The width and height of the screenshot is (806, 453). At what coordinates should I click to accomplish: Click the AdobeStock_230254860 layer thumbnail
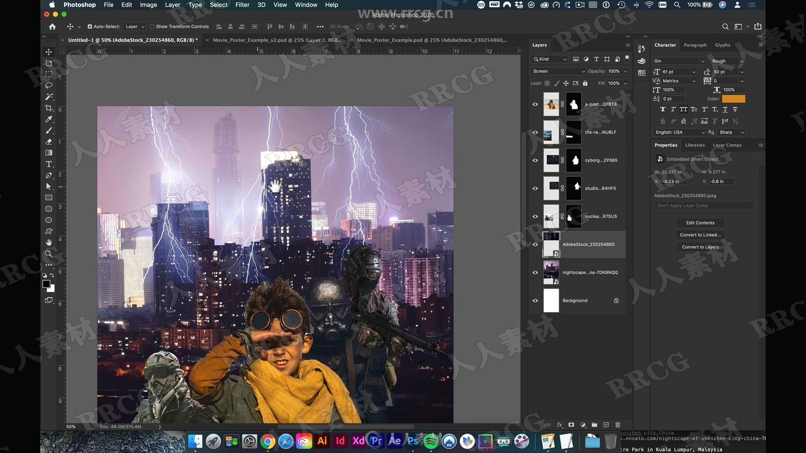pyautogui.click(x=550, y=243)
